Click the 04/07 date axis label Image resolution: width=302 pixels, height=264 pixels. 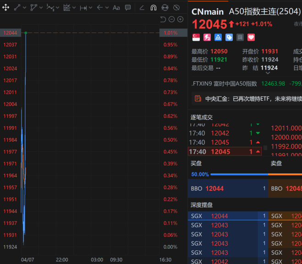click(27, 260)
